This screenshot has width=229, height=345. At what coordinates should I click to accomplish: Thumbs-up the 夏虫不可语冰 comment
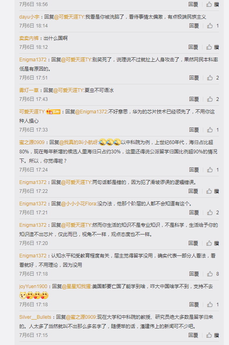pos(210,99)
